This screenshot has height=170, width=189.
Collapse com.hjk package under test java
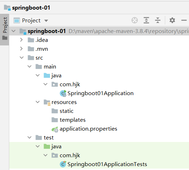(x=45, y=155)
